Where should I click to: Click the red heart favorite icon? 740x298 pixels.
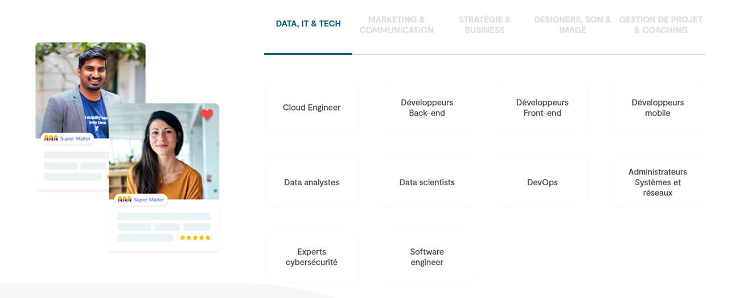coord(207,115)
